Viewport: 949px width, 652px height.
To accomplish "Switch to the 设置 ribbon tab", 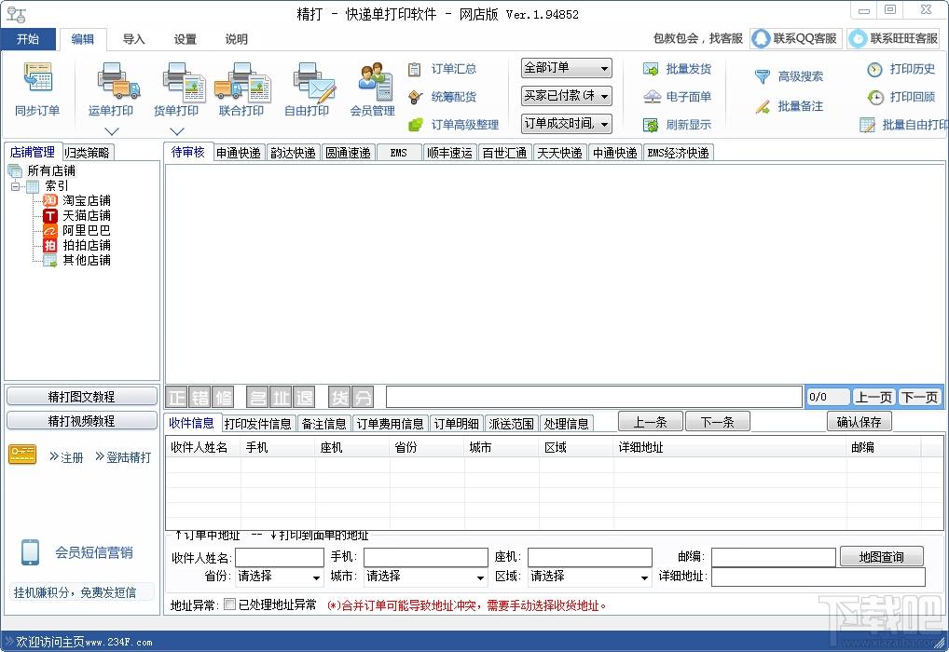I will coord(186,39).
